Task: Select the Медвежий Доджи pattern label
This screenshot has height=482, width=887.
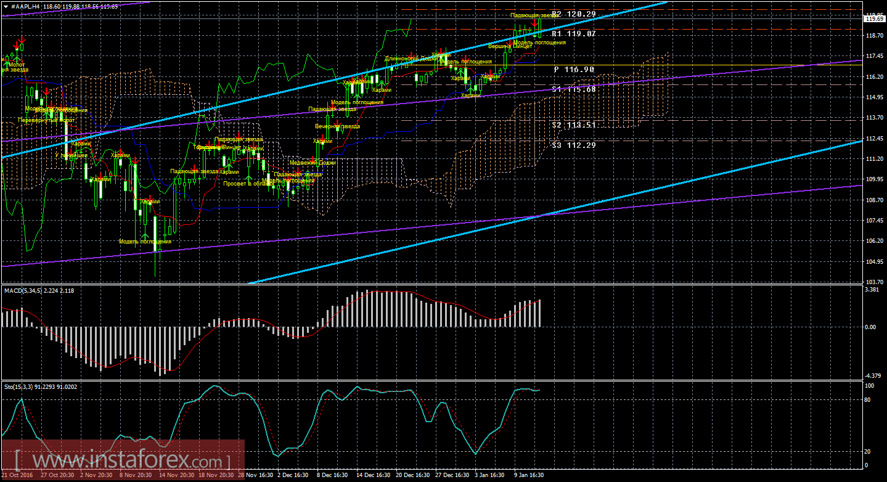Action: tap(313, 163)
